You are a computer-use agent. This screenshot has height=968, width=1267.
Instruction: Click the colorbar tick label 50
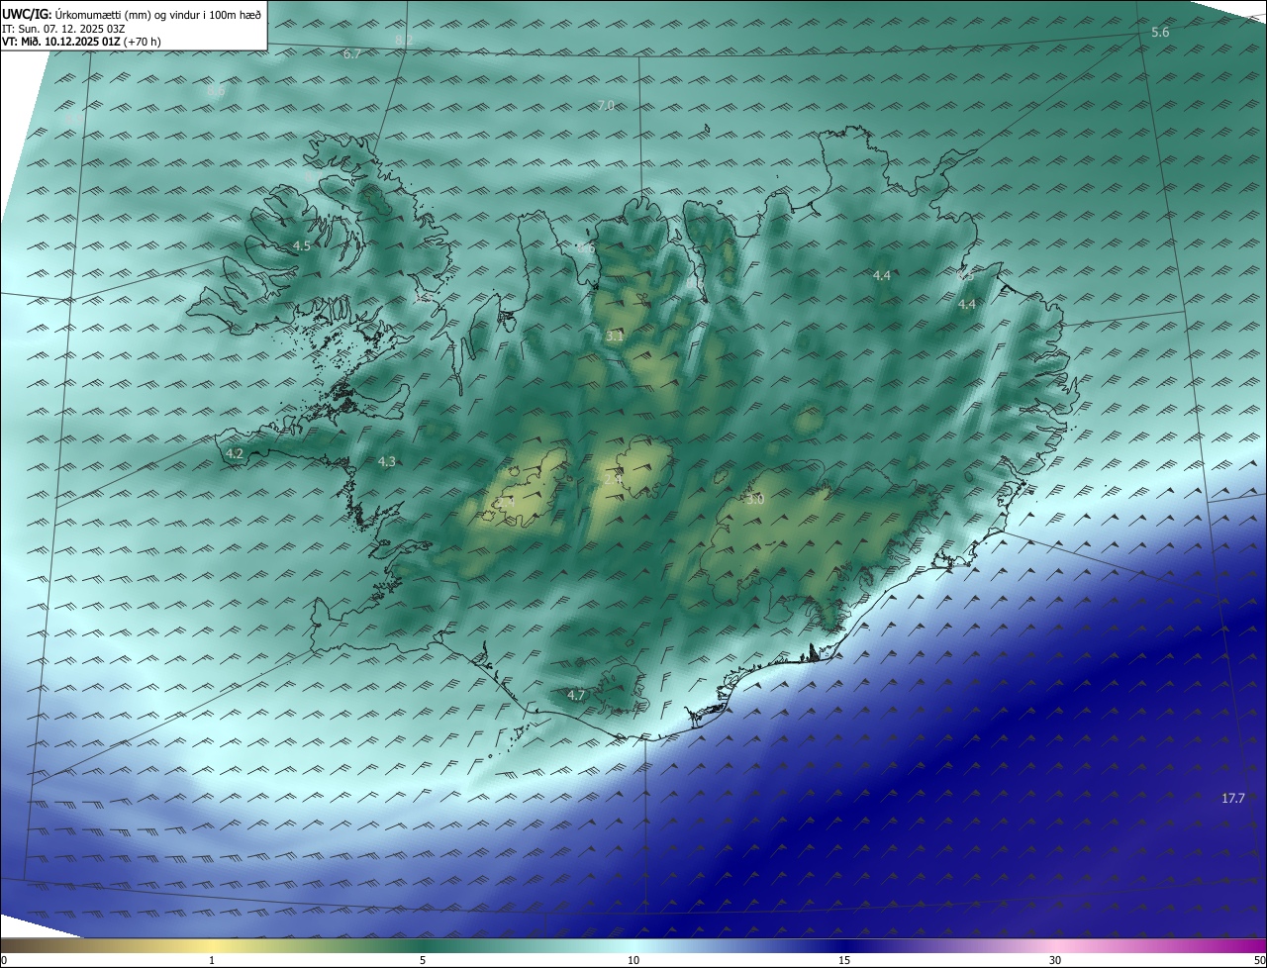pyautogui.click(x=1259, y=960)
